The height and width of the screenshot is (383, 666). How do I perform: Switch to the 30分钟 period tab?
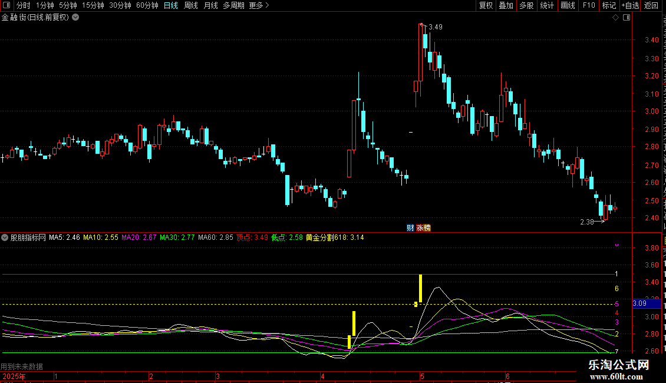coord(120,5)
